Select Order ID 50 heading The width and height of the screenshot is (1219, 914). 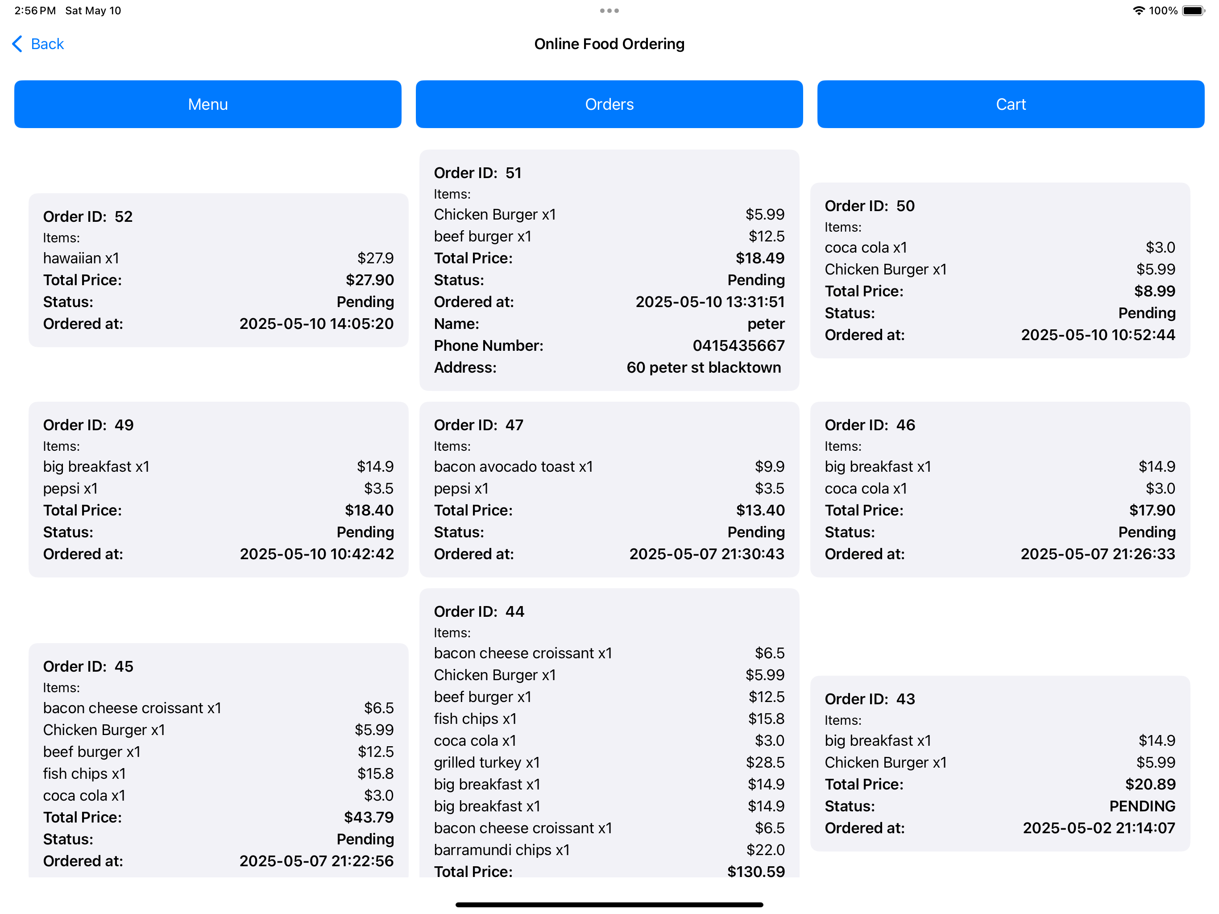[870, 206]
